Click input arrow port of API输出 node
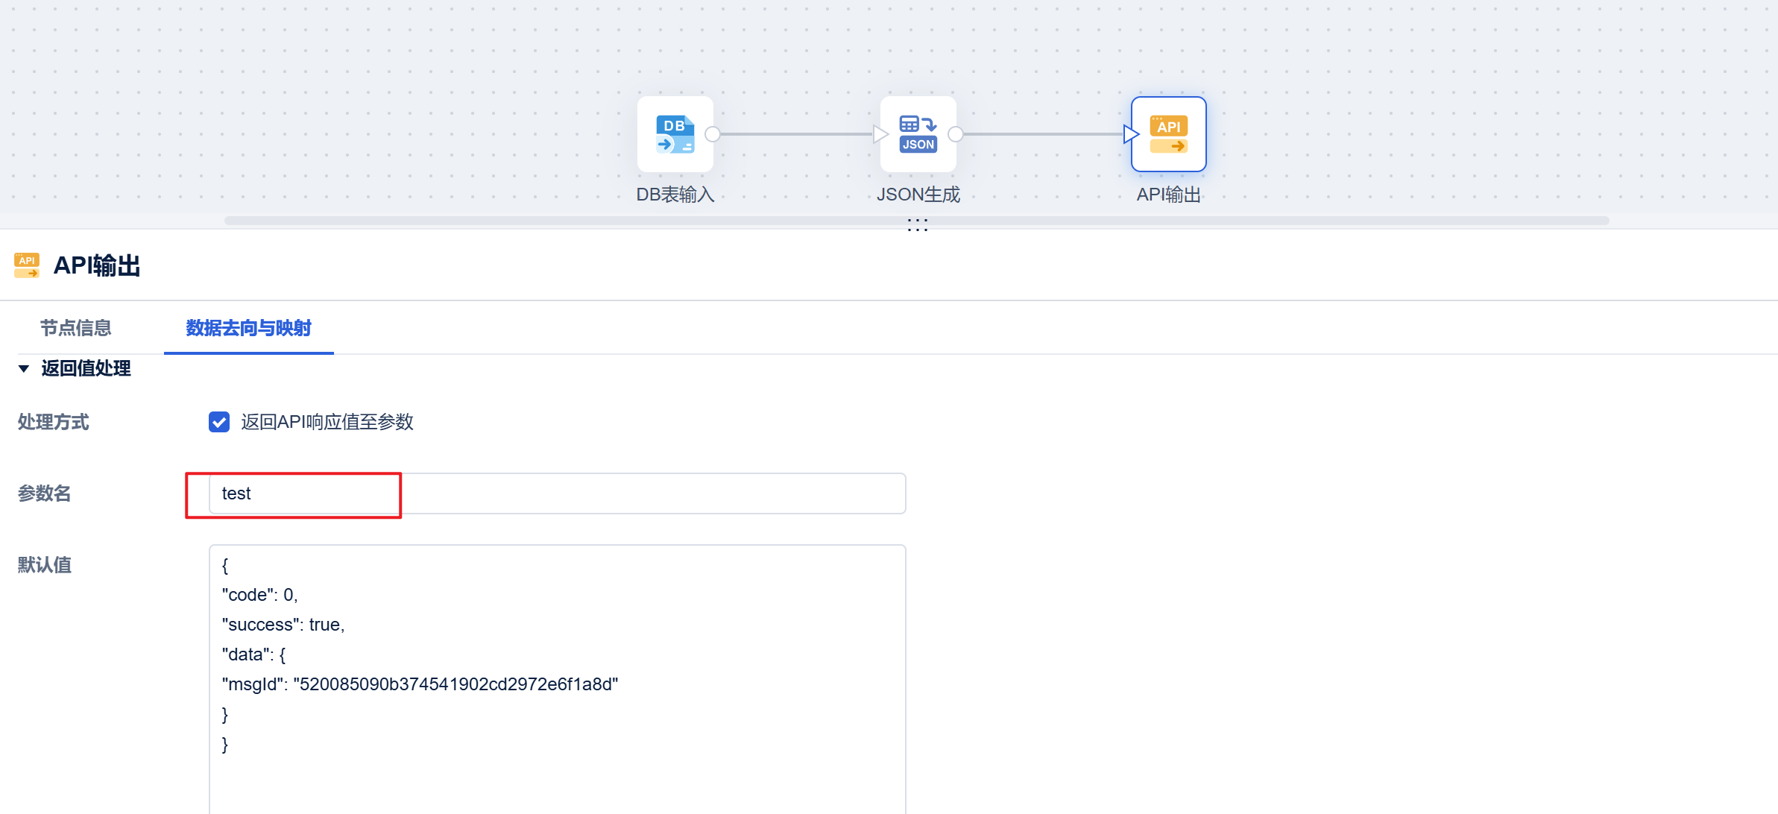1778x814 pixels. coord(1131,134)
